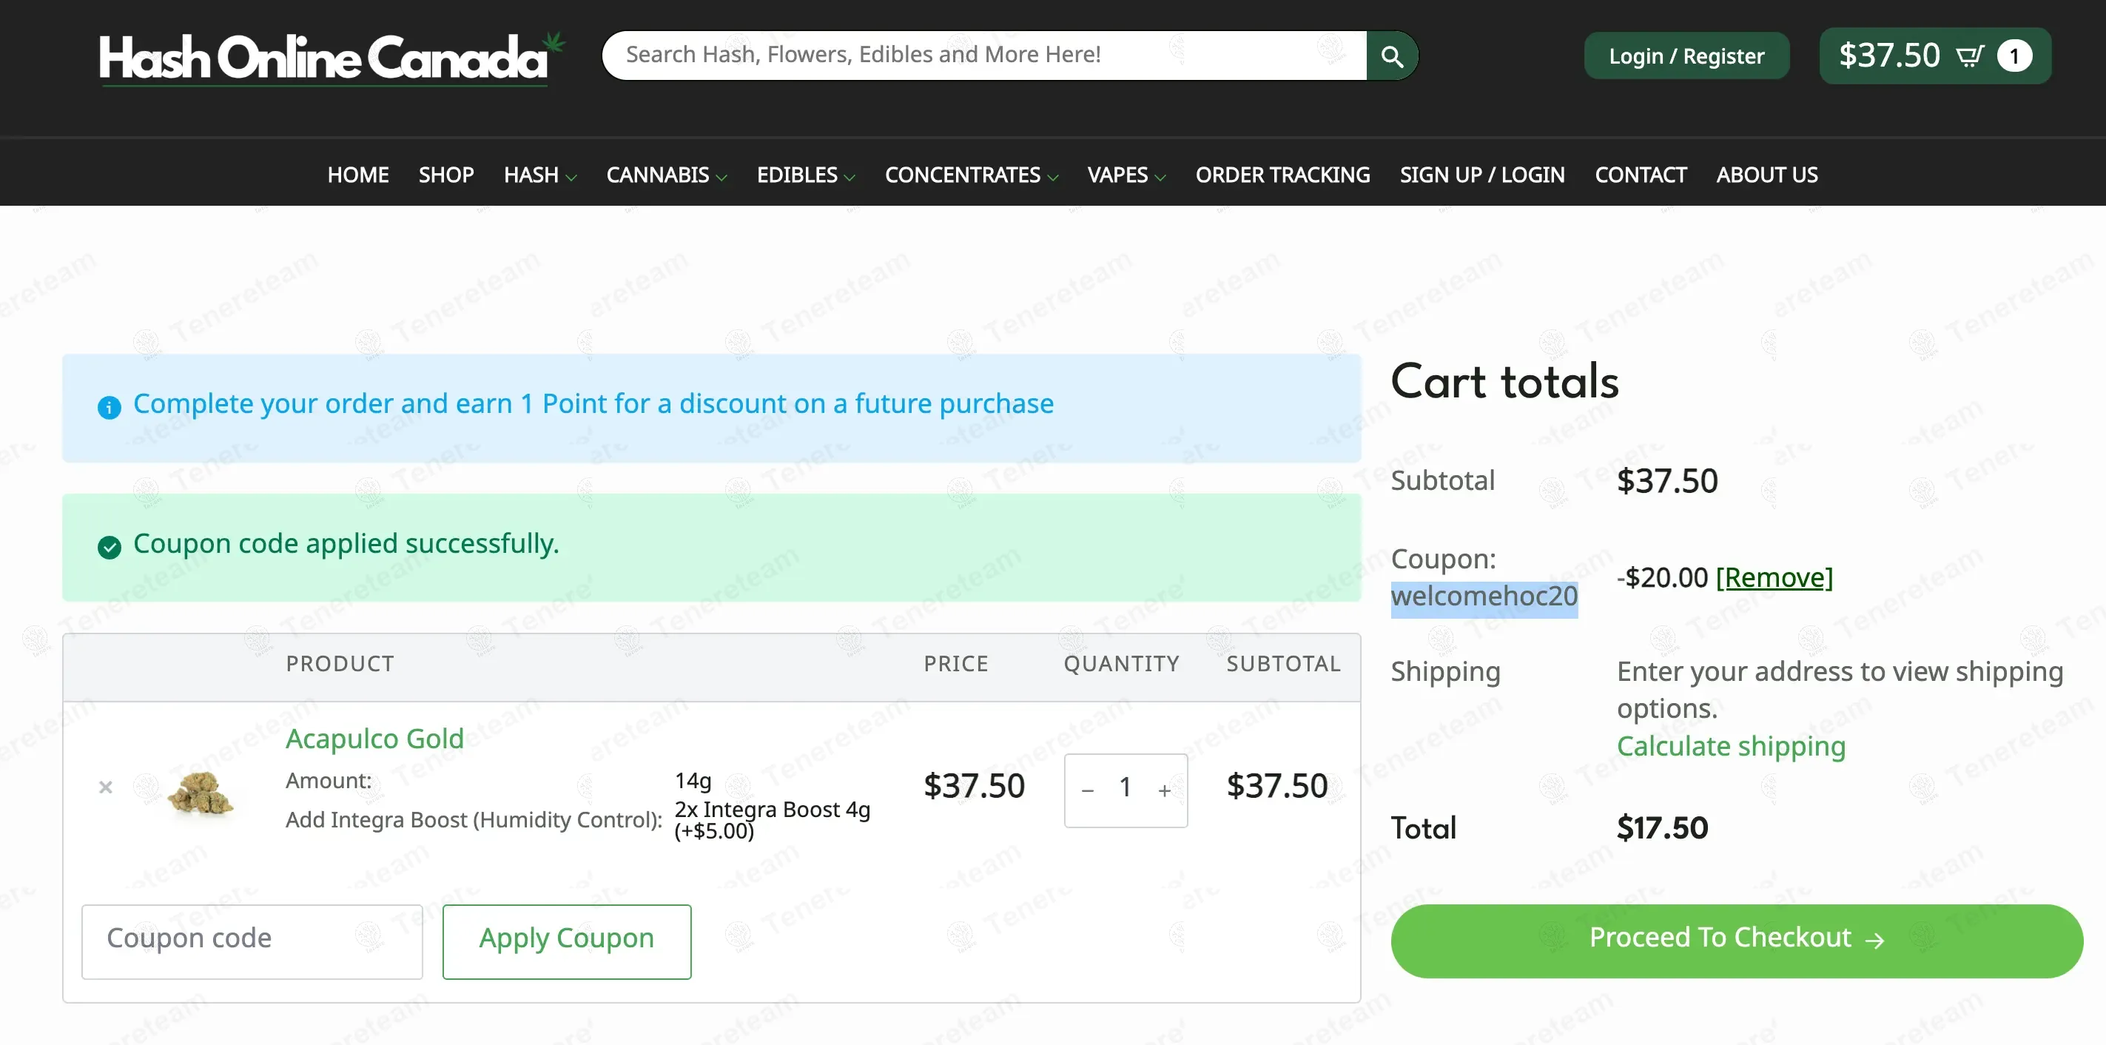Click the search magnifier icon button
This screenshot has height=1045, width=2106.
[x=1391, y=56]
